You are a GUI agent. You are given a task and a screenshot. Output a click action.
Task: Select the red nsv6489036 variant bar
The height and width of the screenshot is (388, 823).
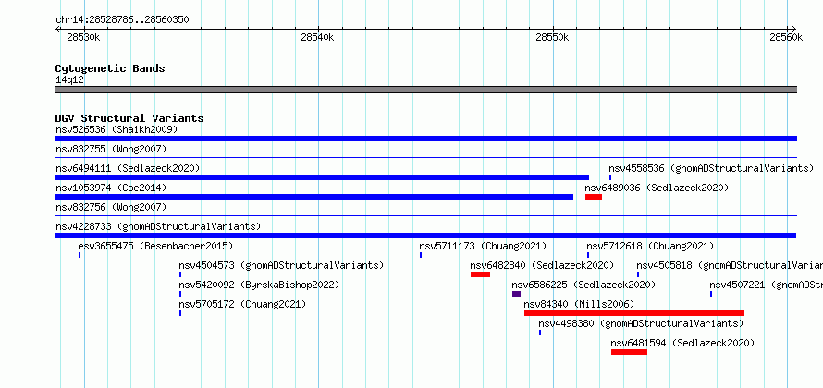594,197
